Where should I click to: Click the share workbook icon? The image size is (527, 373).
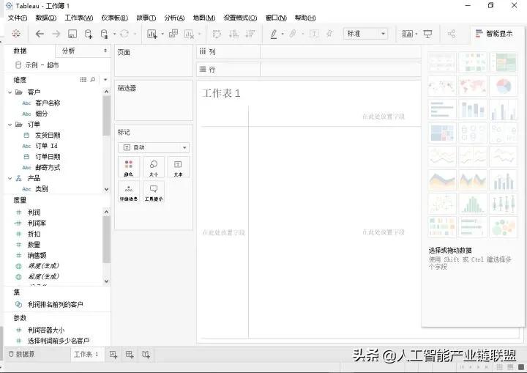[452, 34]
